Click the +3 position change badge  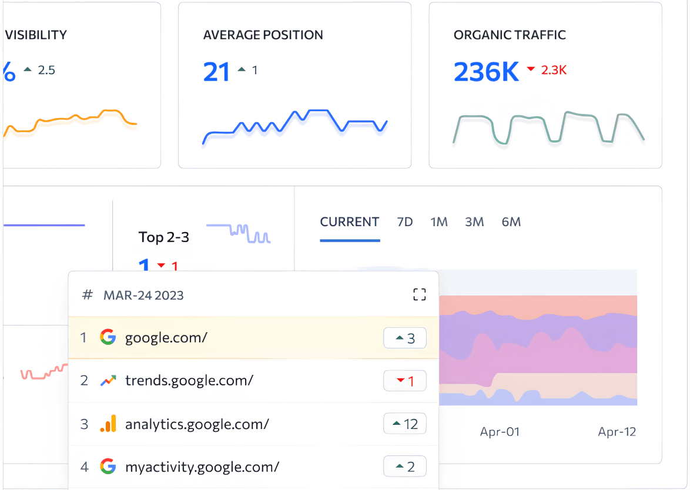(x=405, y=338)
